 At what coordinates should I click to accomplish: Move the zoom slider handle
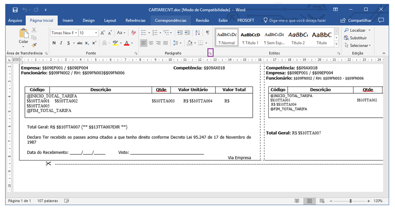tap(350, 201)
